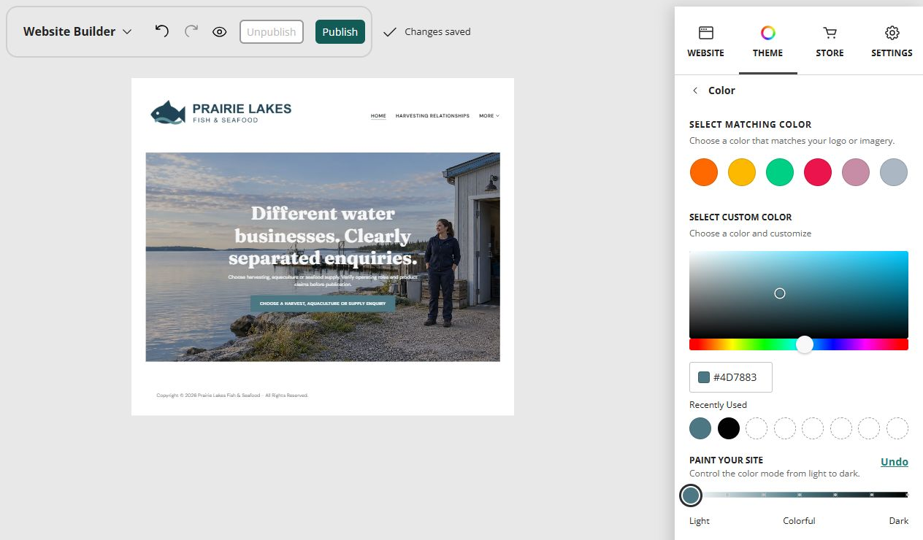The image size is (923, 540).
Task: Pick the teal recently used color
Action: [x=700, y=428]
